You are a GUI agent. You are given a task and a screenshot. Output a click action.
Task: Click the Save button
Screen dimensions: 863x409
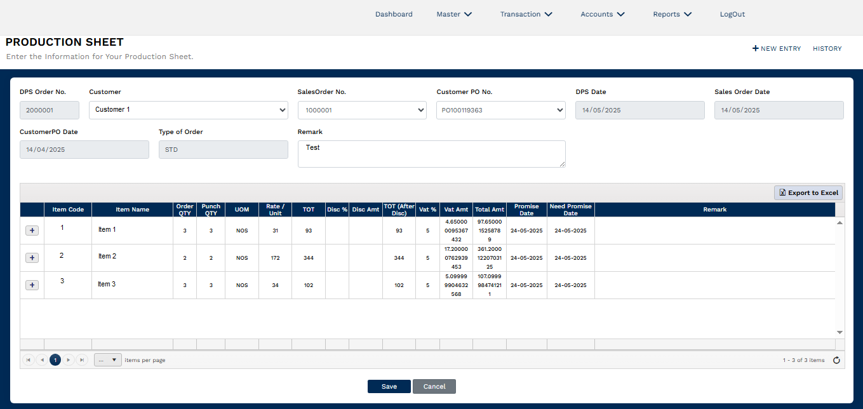pos(389,386)
